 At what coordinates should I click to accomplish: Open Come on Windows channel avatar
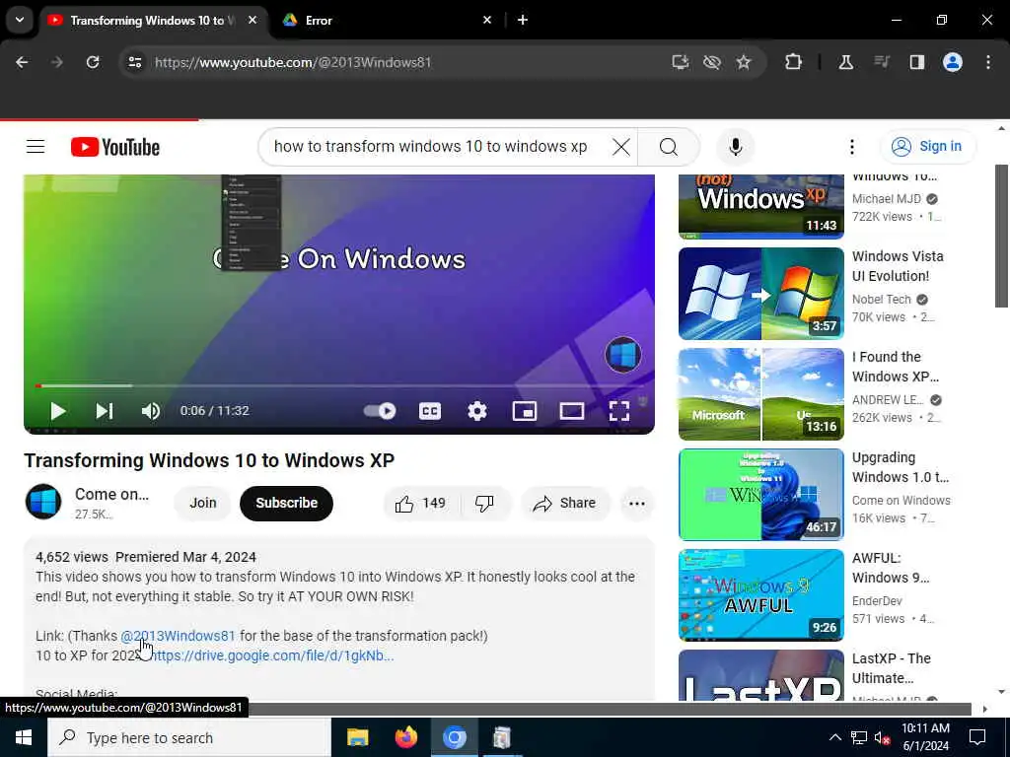pyautogui.click(x=43, y=502)
